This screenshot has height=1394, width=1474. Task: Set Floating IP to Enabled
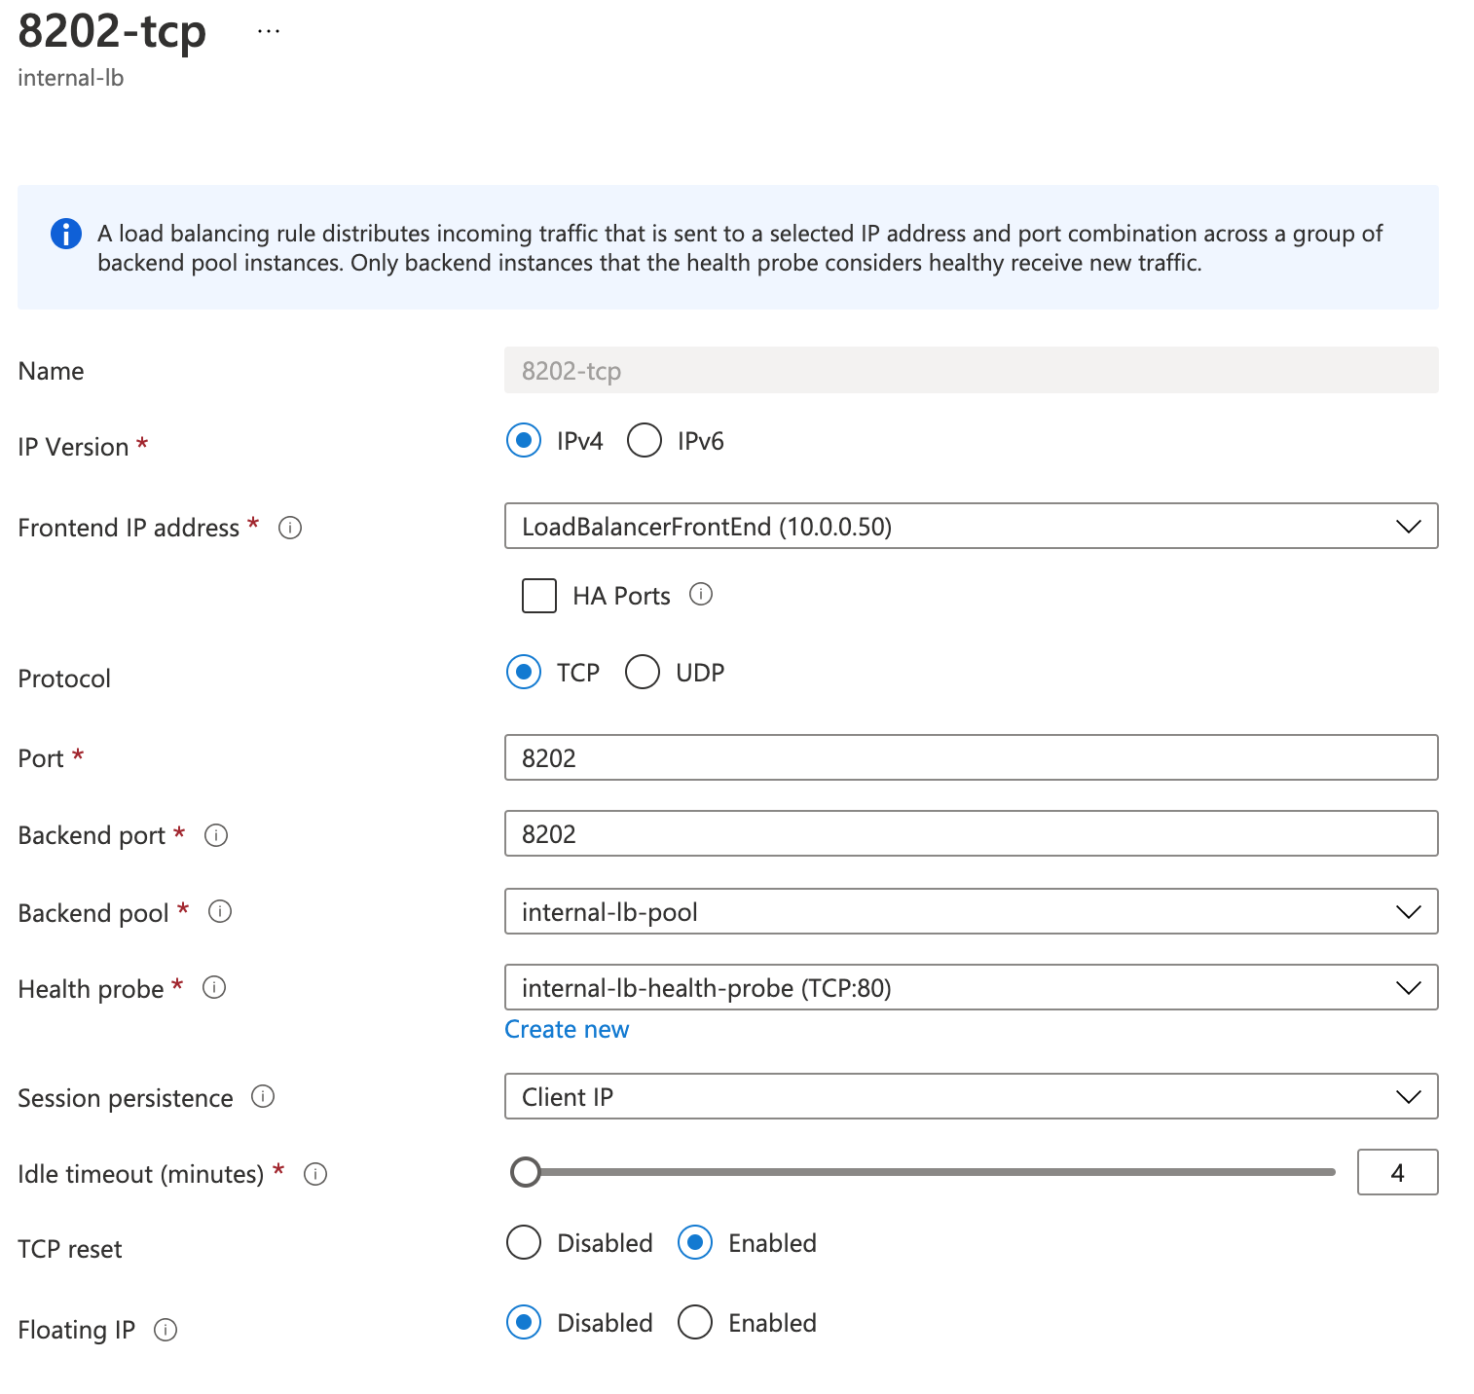coord(695,1322)
